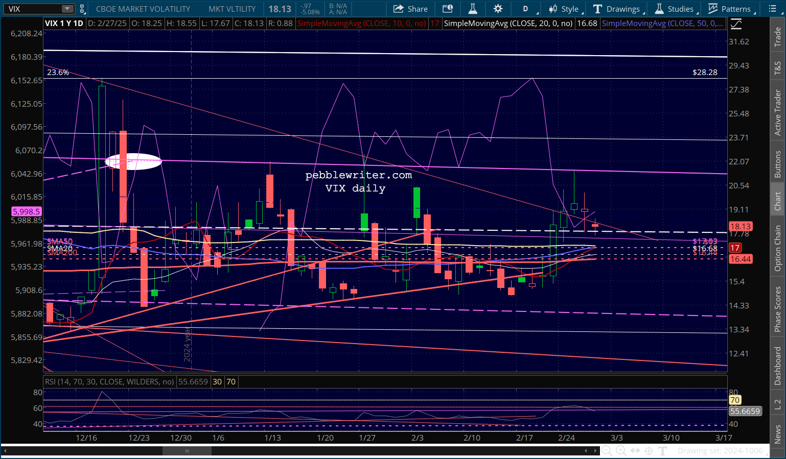786x459 pixels.
Task: Open the Active Trader sidebar tab
Action: 777,113
